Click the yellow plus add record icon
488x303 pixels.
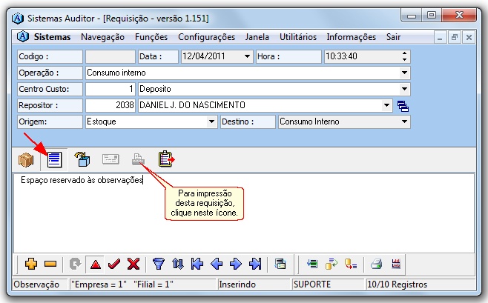click(31, 263)
